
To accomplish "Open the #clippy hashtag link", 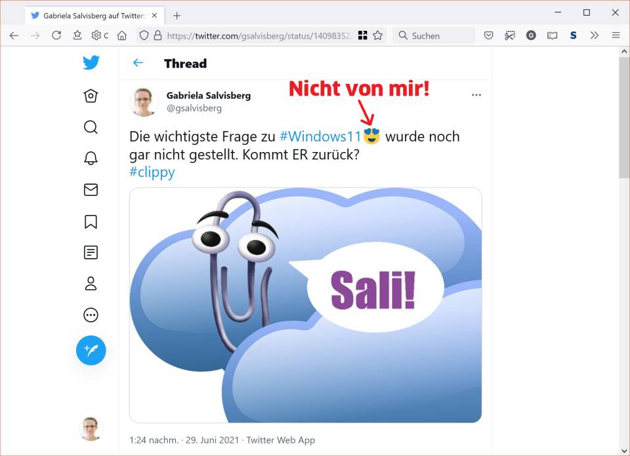I will pos(152,172).
